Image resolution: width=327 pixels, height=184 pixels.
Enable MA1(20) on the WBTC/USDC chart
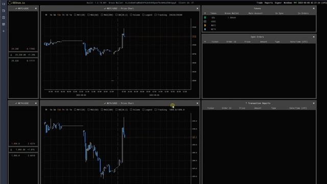[x=75, y=15]
